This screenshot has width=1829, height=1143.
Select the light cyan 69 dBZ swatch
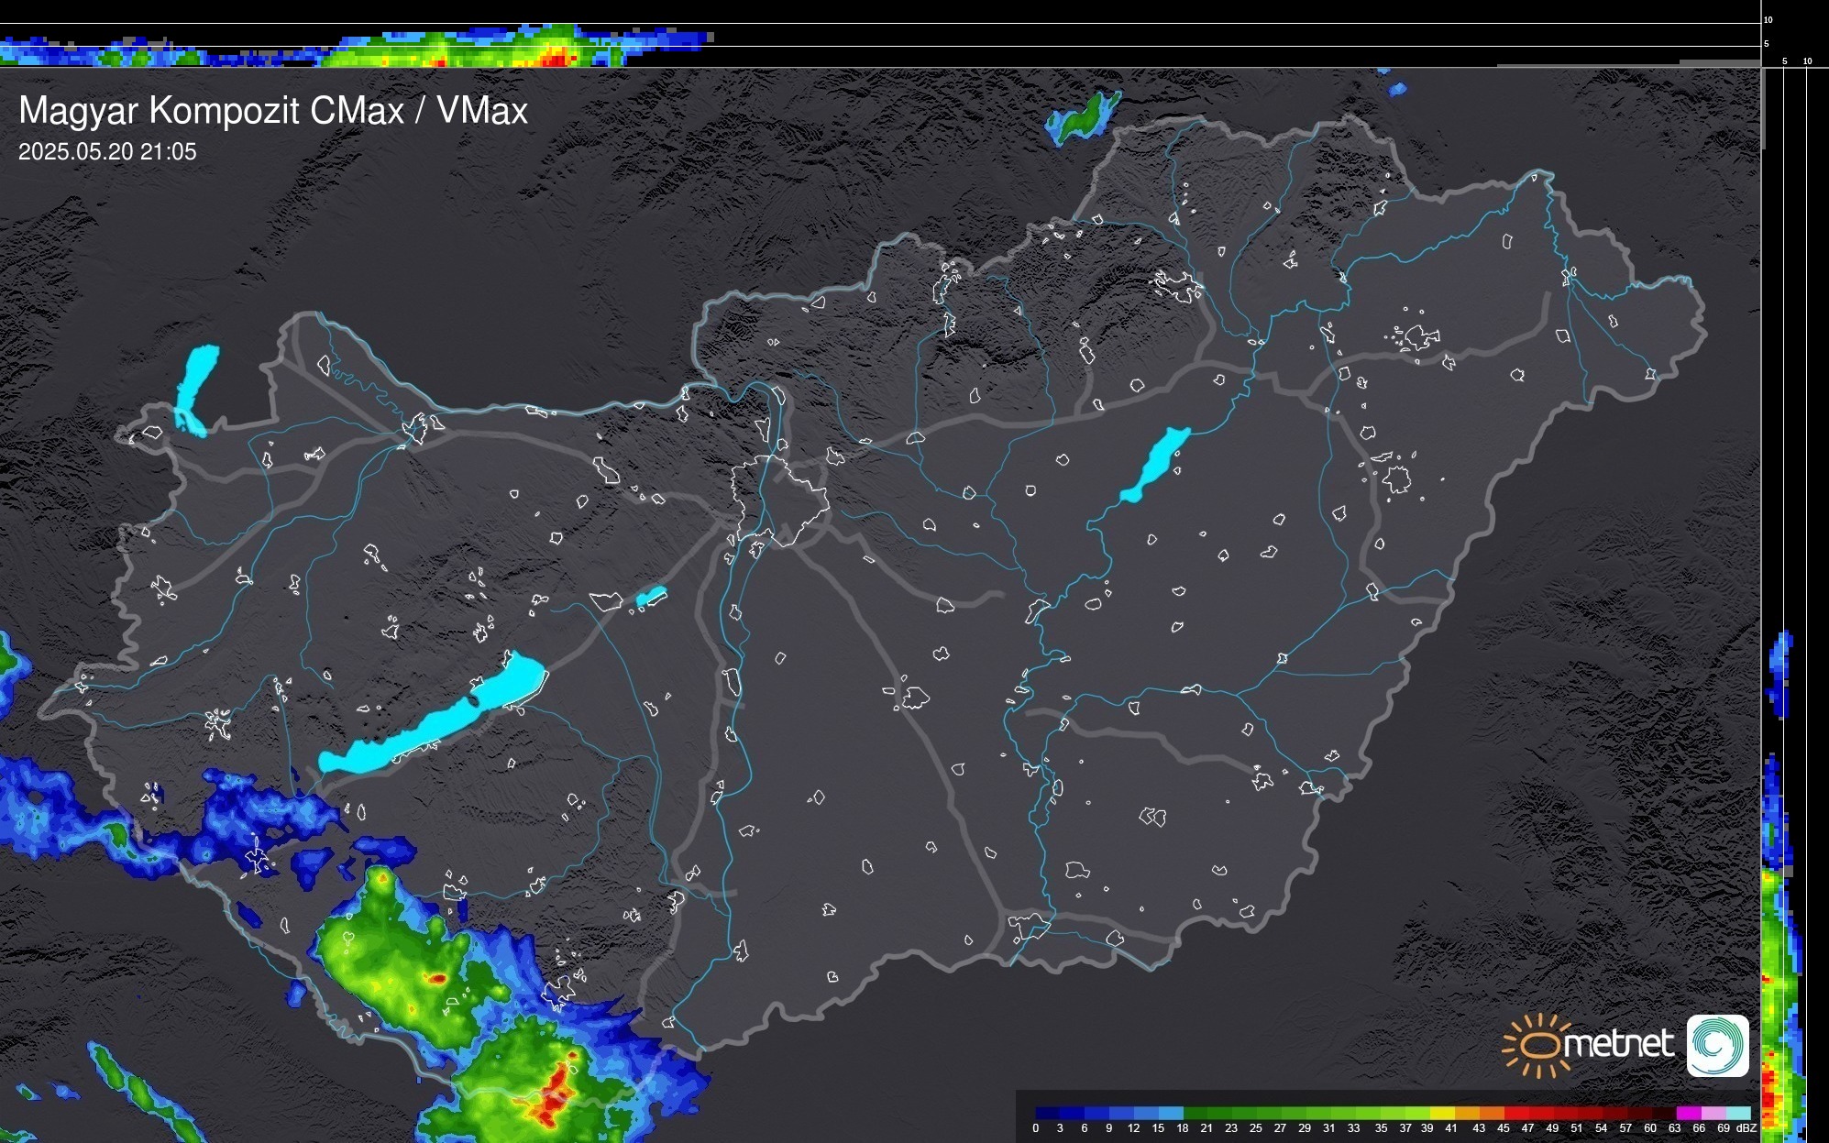(x=1737, y=1113)
